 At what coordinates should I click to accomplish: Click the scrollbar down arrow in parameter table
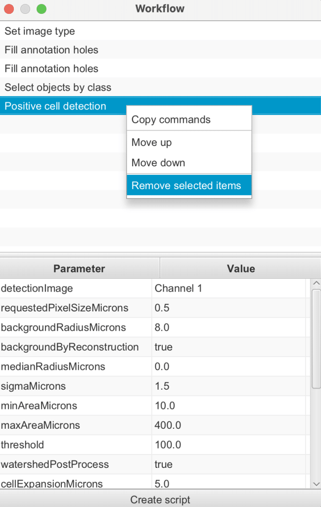point(316,484)
